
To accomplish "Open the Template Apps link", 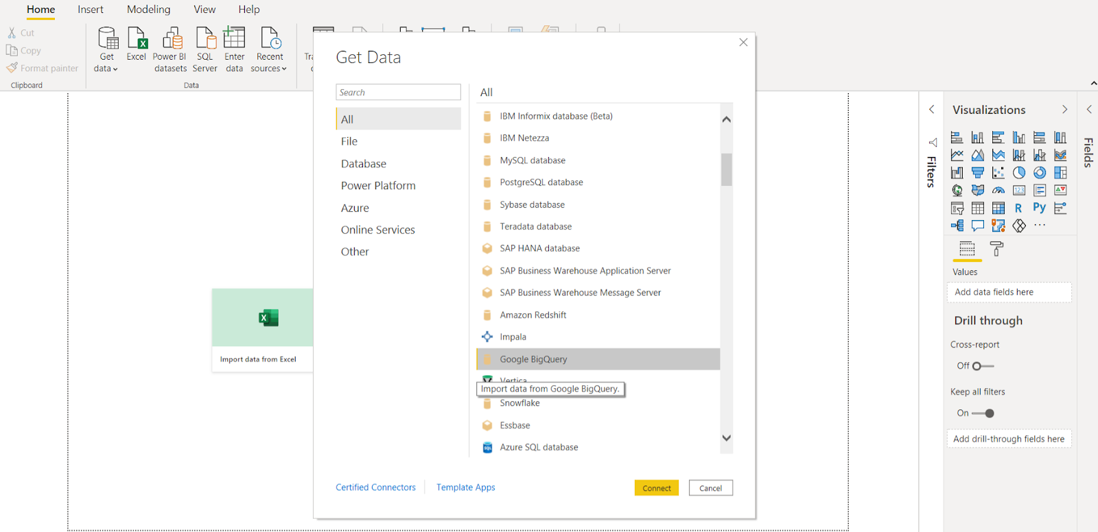I will pos(466,487).
